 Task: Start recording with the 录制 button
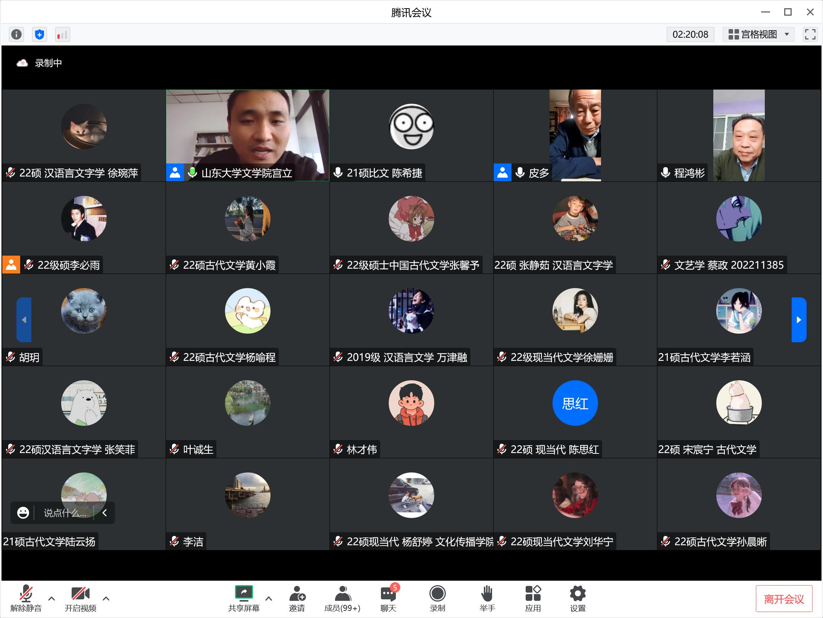(x=437, y=599)
